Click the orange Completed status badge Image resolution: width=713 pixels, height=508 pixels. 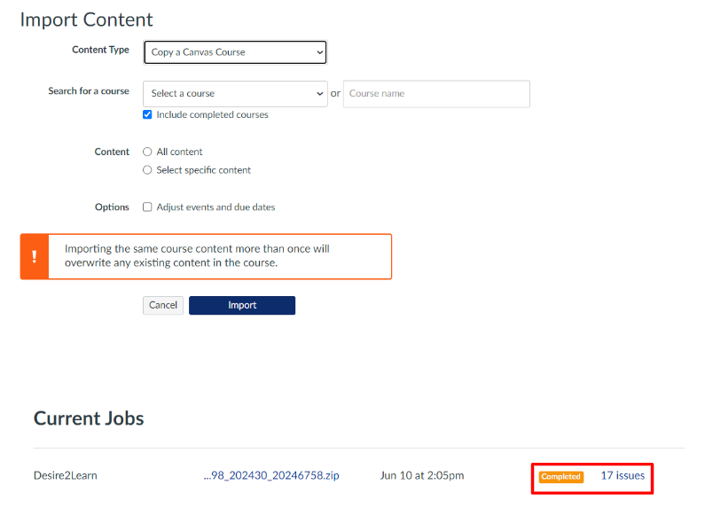point(560,477)
